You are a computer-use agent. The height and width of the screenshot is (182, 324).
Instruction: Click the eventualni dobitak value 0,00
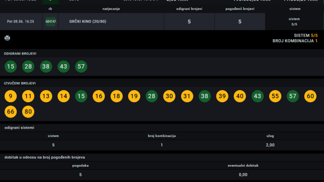[243, 175]
